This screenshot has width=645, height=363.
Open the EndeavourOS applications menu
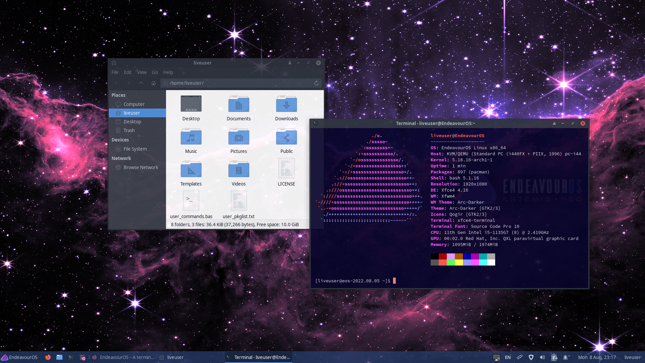[x=19, y=357]
